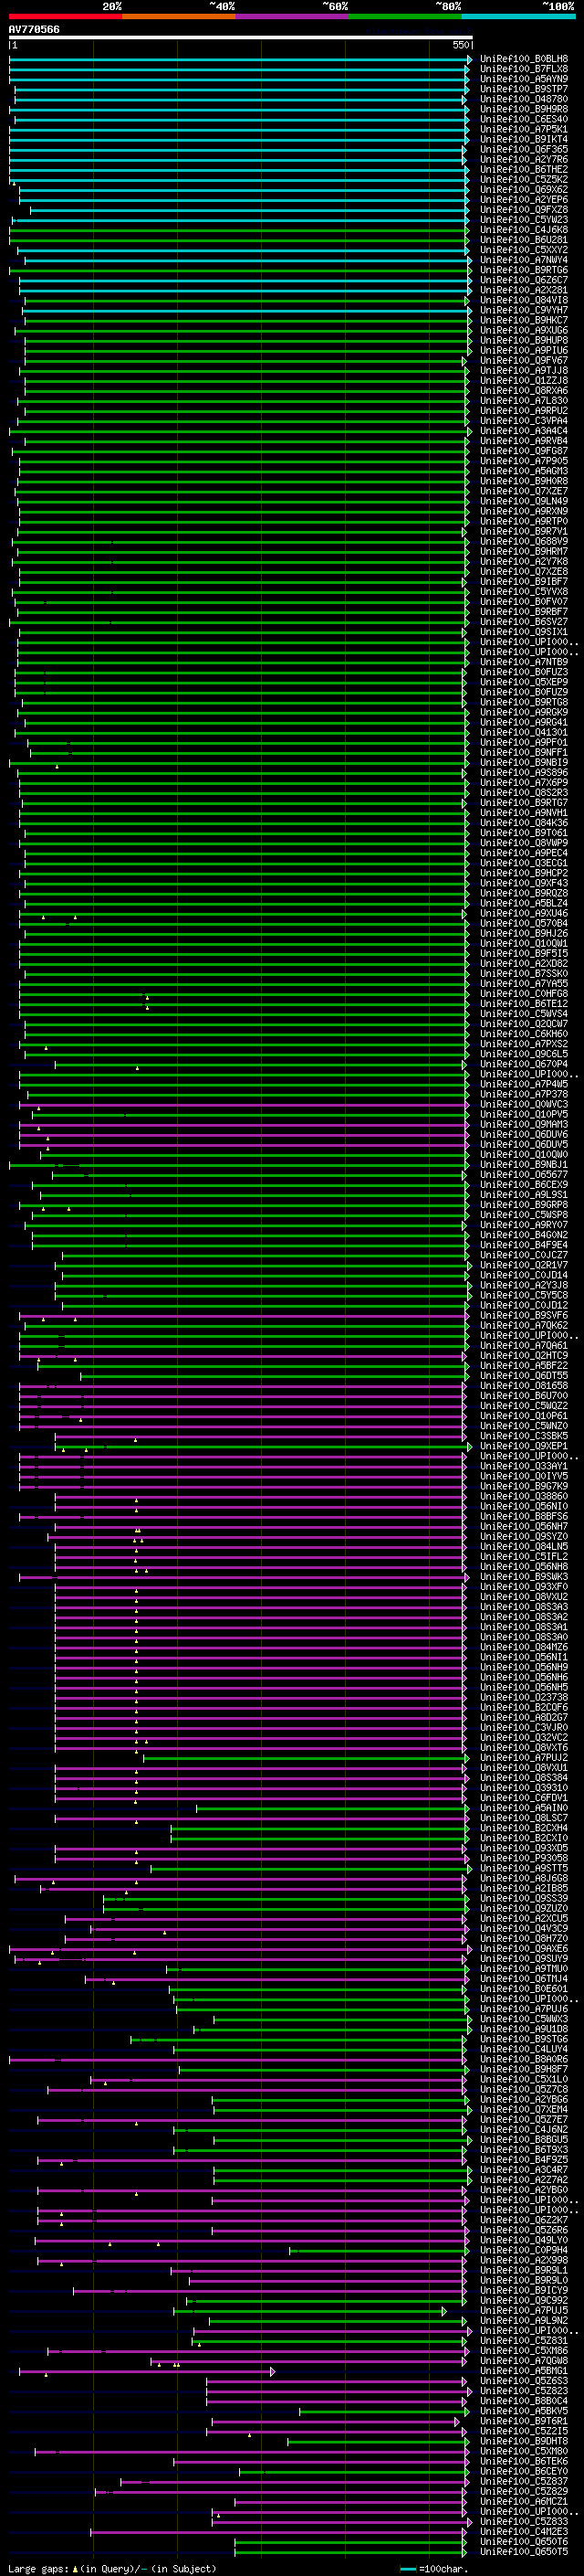Open hit UniRef100_B9SWK3
The height and width of the screenshot is (2576, 584).
[523, 1577]
